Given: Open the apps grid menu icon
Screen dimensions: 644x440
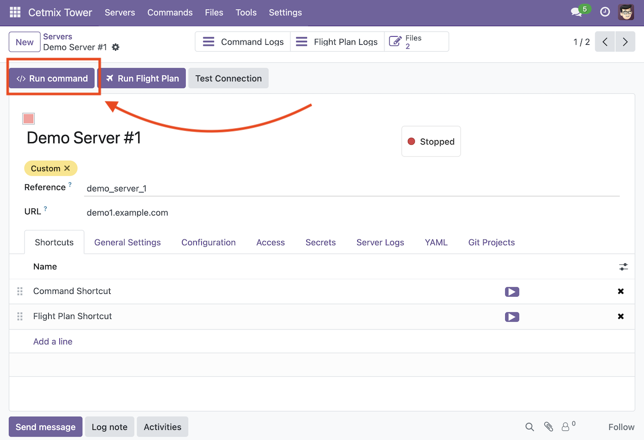Looking at the screenshot, I should click(x=15, y=13).
